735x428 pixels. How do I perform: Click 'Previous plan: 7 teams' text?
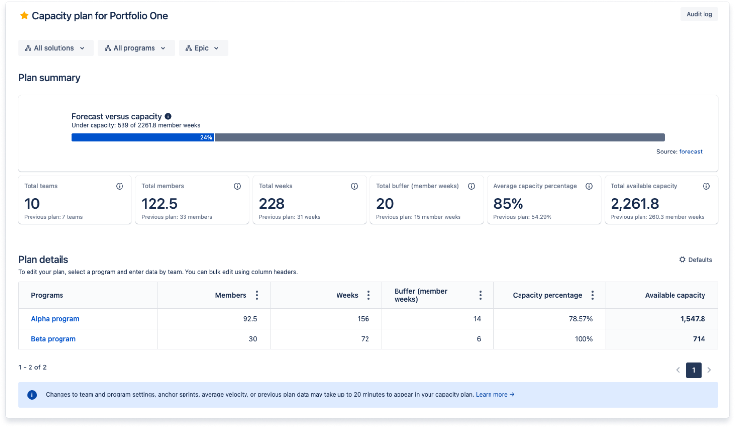[53, 217]
